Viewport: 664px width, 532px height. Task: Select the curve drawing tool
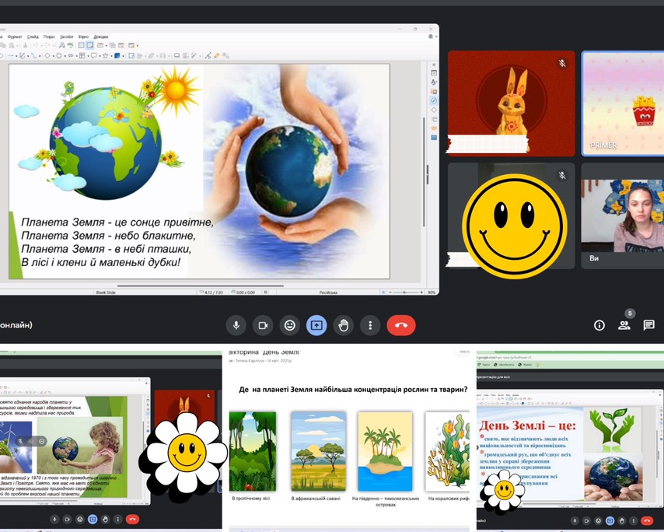point(23,55)
